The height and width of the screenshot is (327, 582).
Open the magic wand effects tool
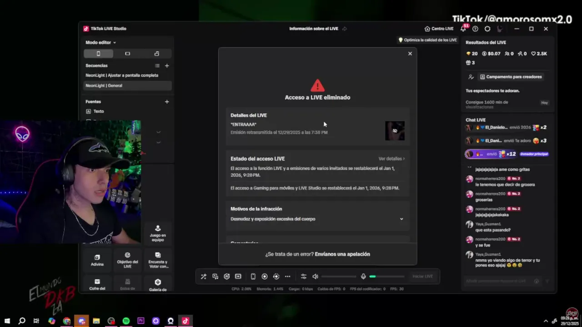click(203, 276)
